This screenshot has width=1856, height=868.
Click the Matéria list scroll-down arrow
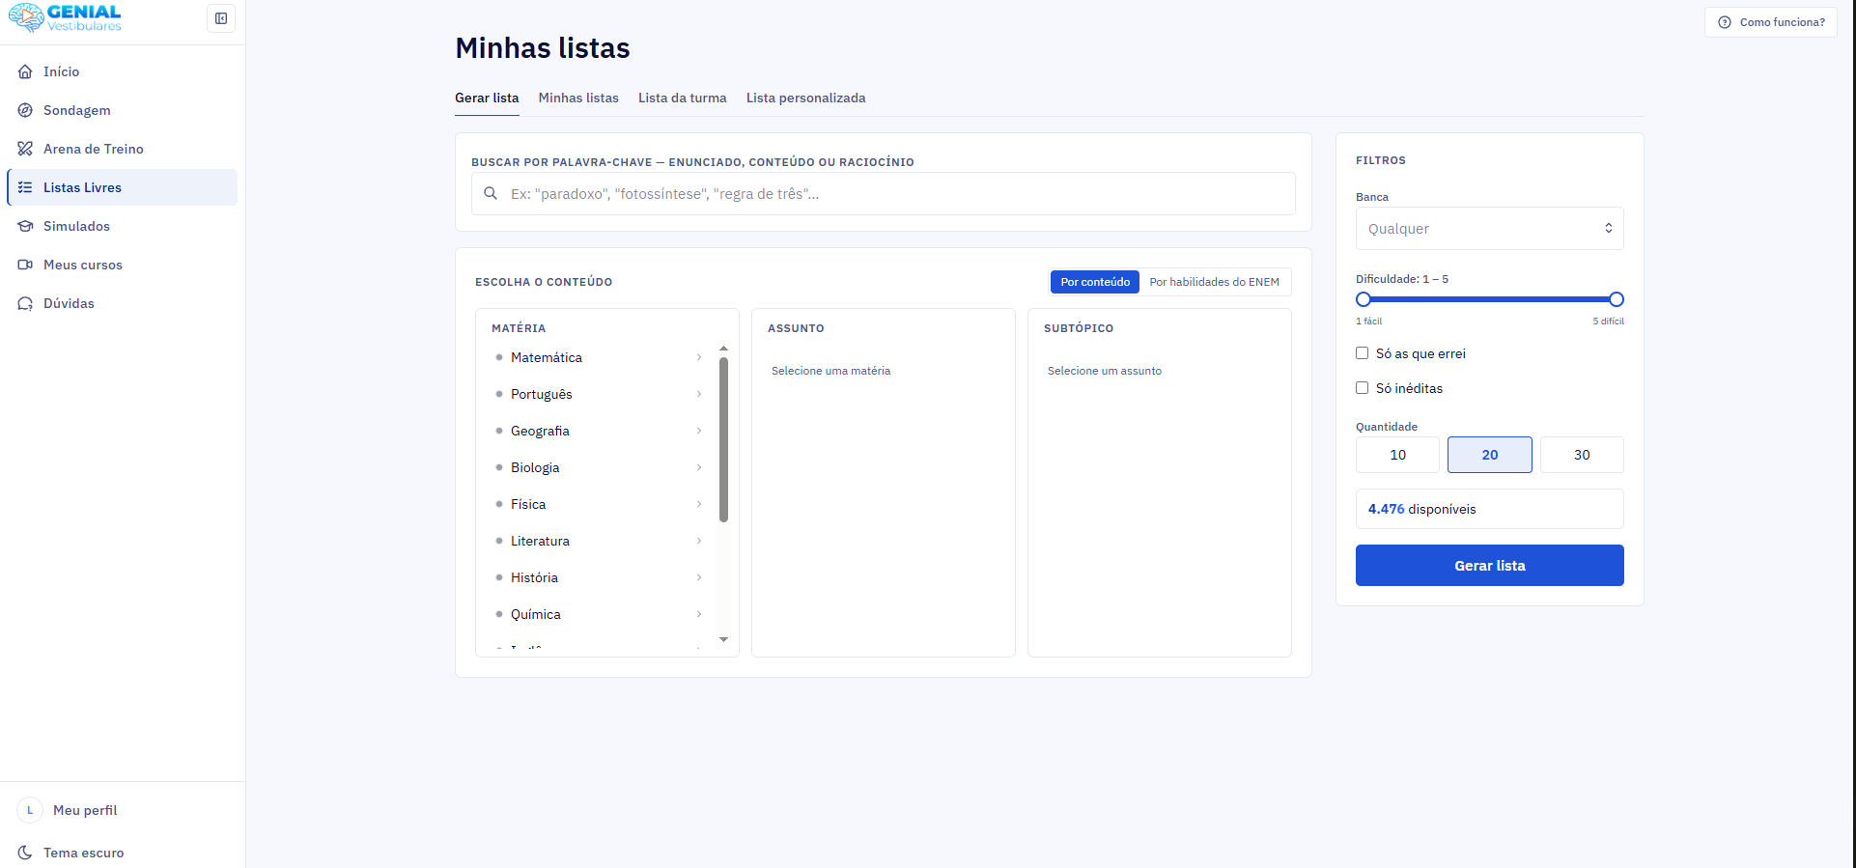click(723, 639)
